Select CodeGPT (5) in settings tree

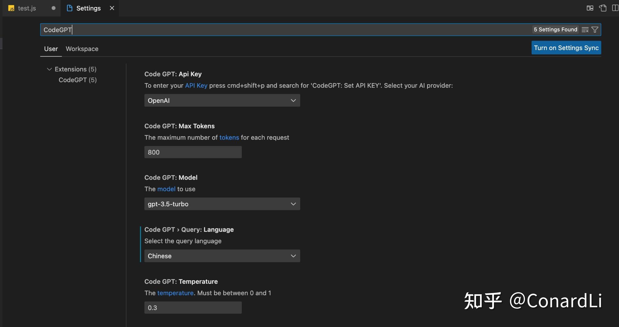click(78, 80)
